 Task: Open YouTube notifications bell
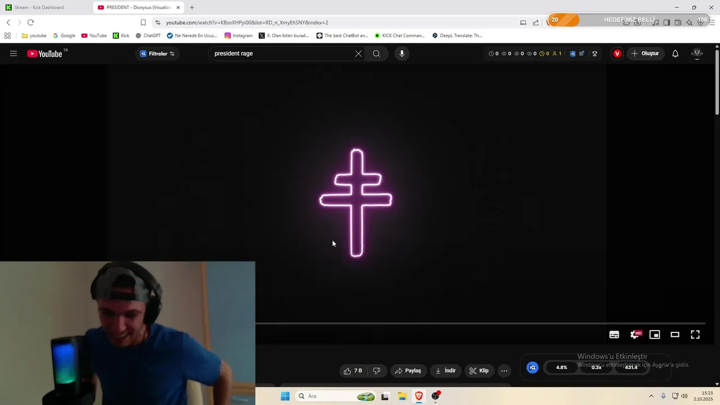[x=676, y=53]
